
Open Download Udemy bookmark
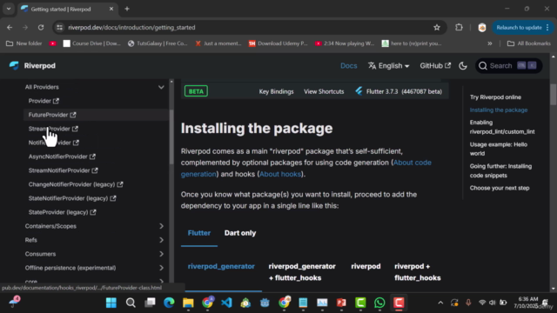click(278, 43)
